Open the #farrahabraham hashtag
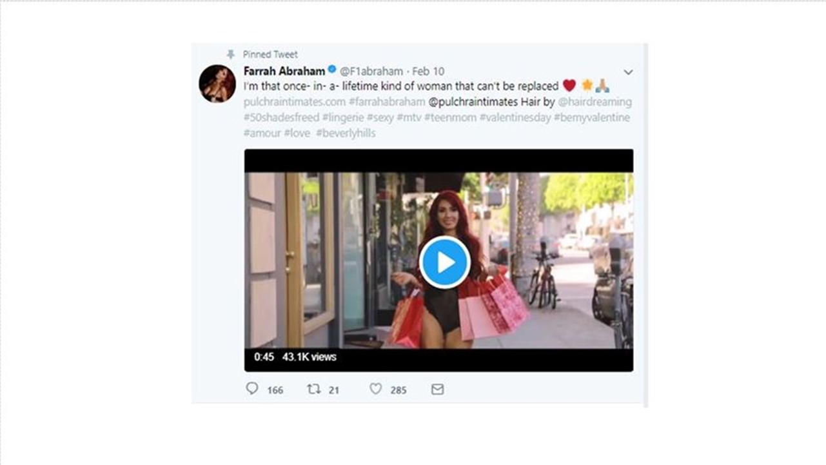 tap(387, 102)
